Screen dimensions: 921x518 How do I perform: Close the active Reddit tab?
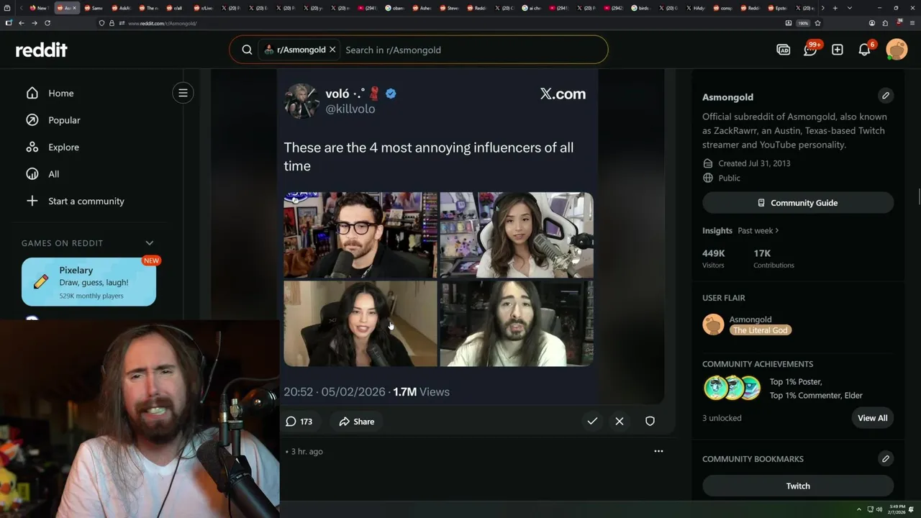tap(76, 8)
